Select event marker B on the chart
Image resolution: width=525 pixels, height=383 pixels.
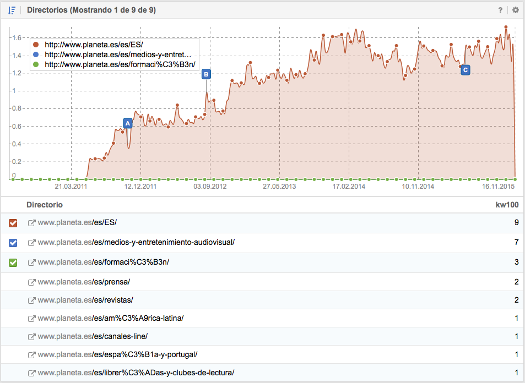(206, 74)
